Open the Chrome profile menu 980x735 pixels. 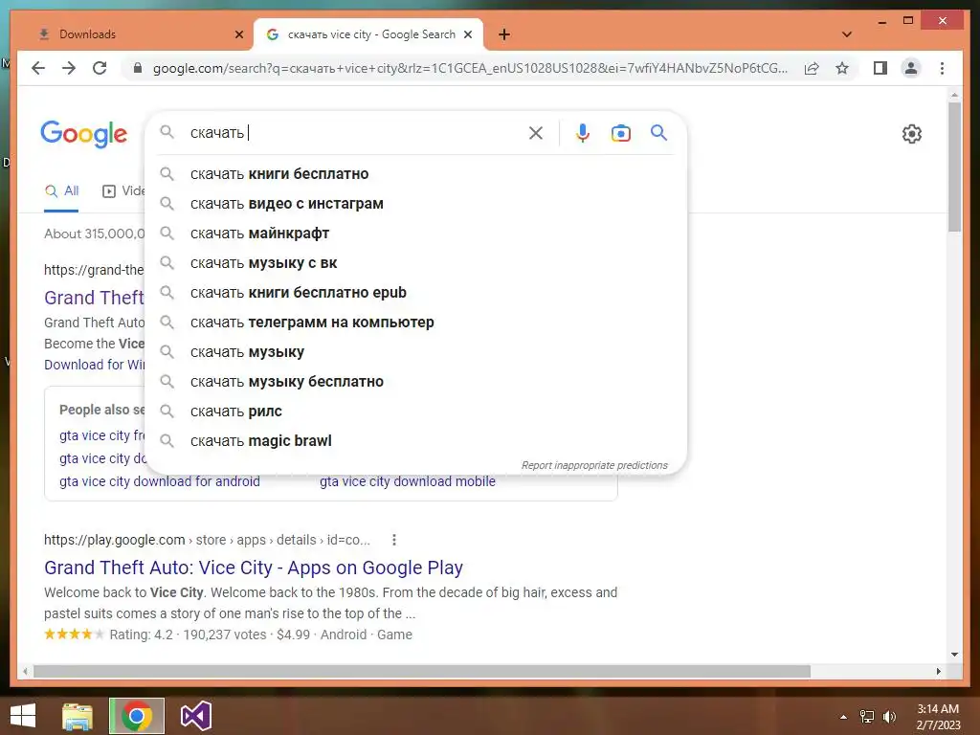tap(911, 68)
